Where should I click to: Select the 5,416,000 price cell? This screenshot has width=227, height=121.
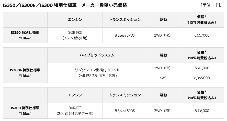(x=202, y=111)
